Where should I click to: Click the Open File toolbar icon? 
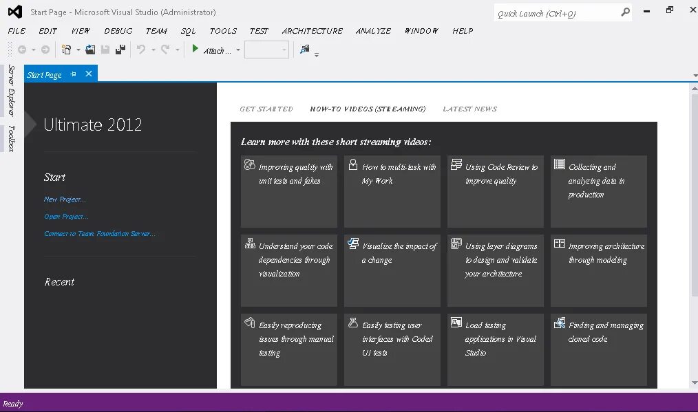point(90,50)
